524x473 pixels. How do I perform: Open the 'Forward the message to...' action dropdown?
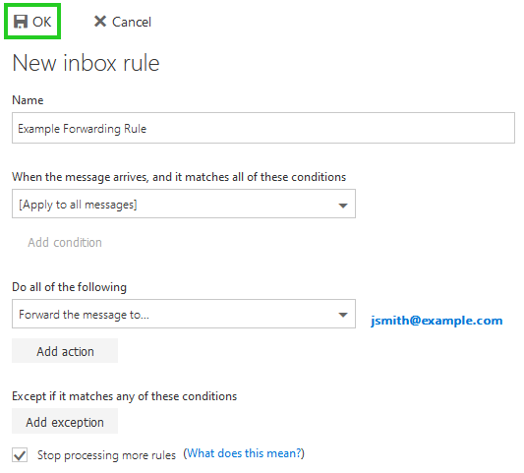(x=184, y=314)
